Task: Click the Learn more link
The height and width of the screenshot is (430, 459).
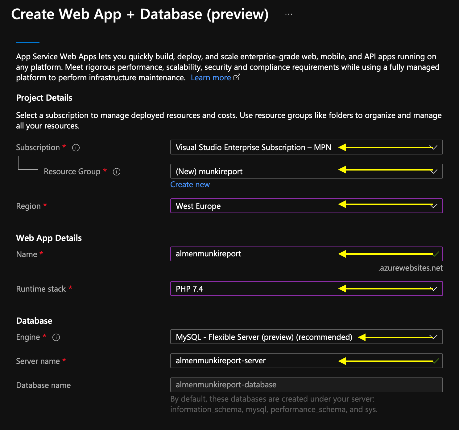Action: [x=211, y=78]
